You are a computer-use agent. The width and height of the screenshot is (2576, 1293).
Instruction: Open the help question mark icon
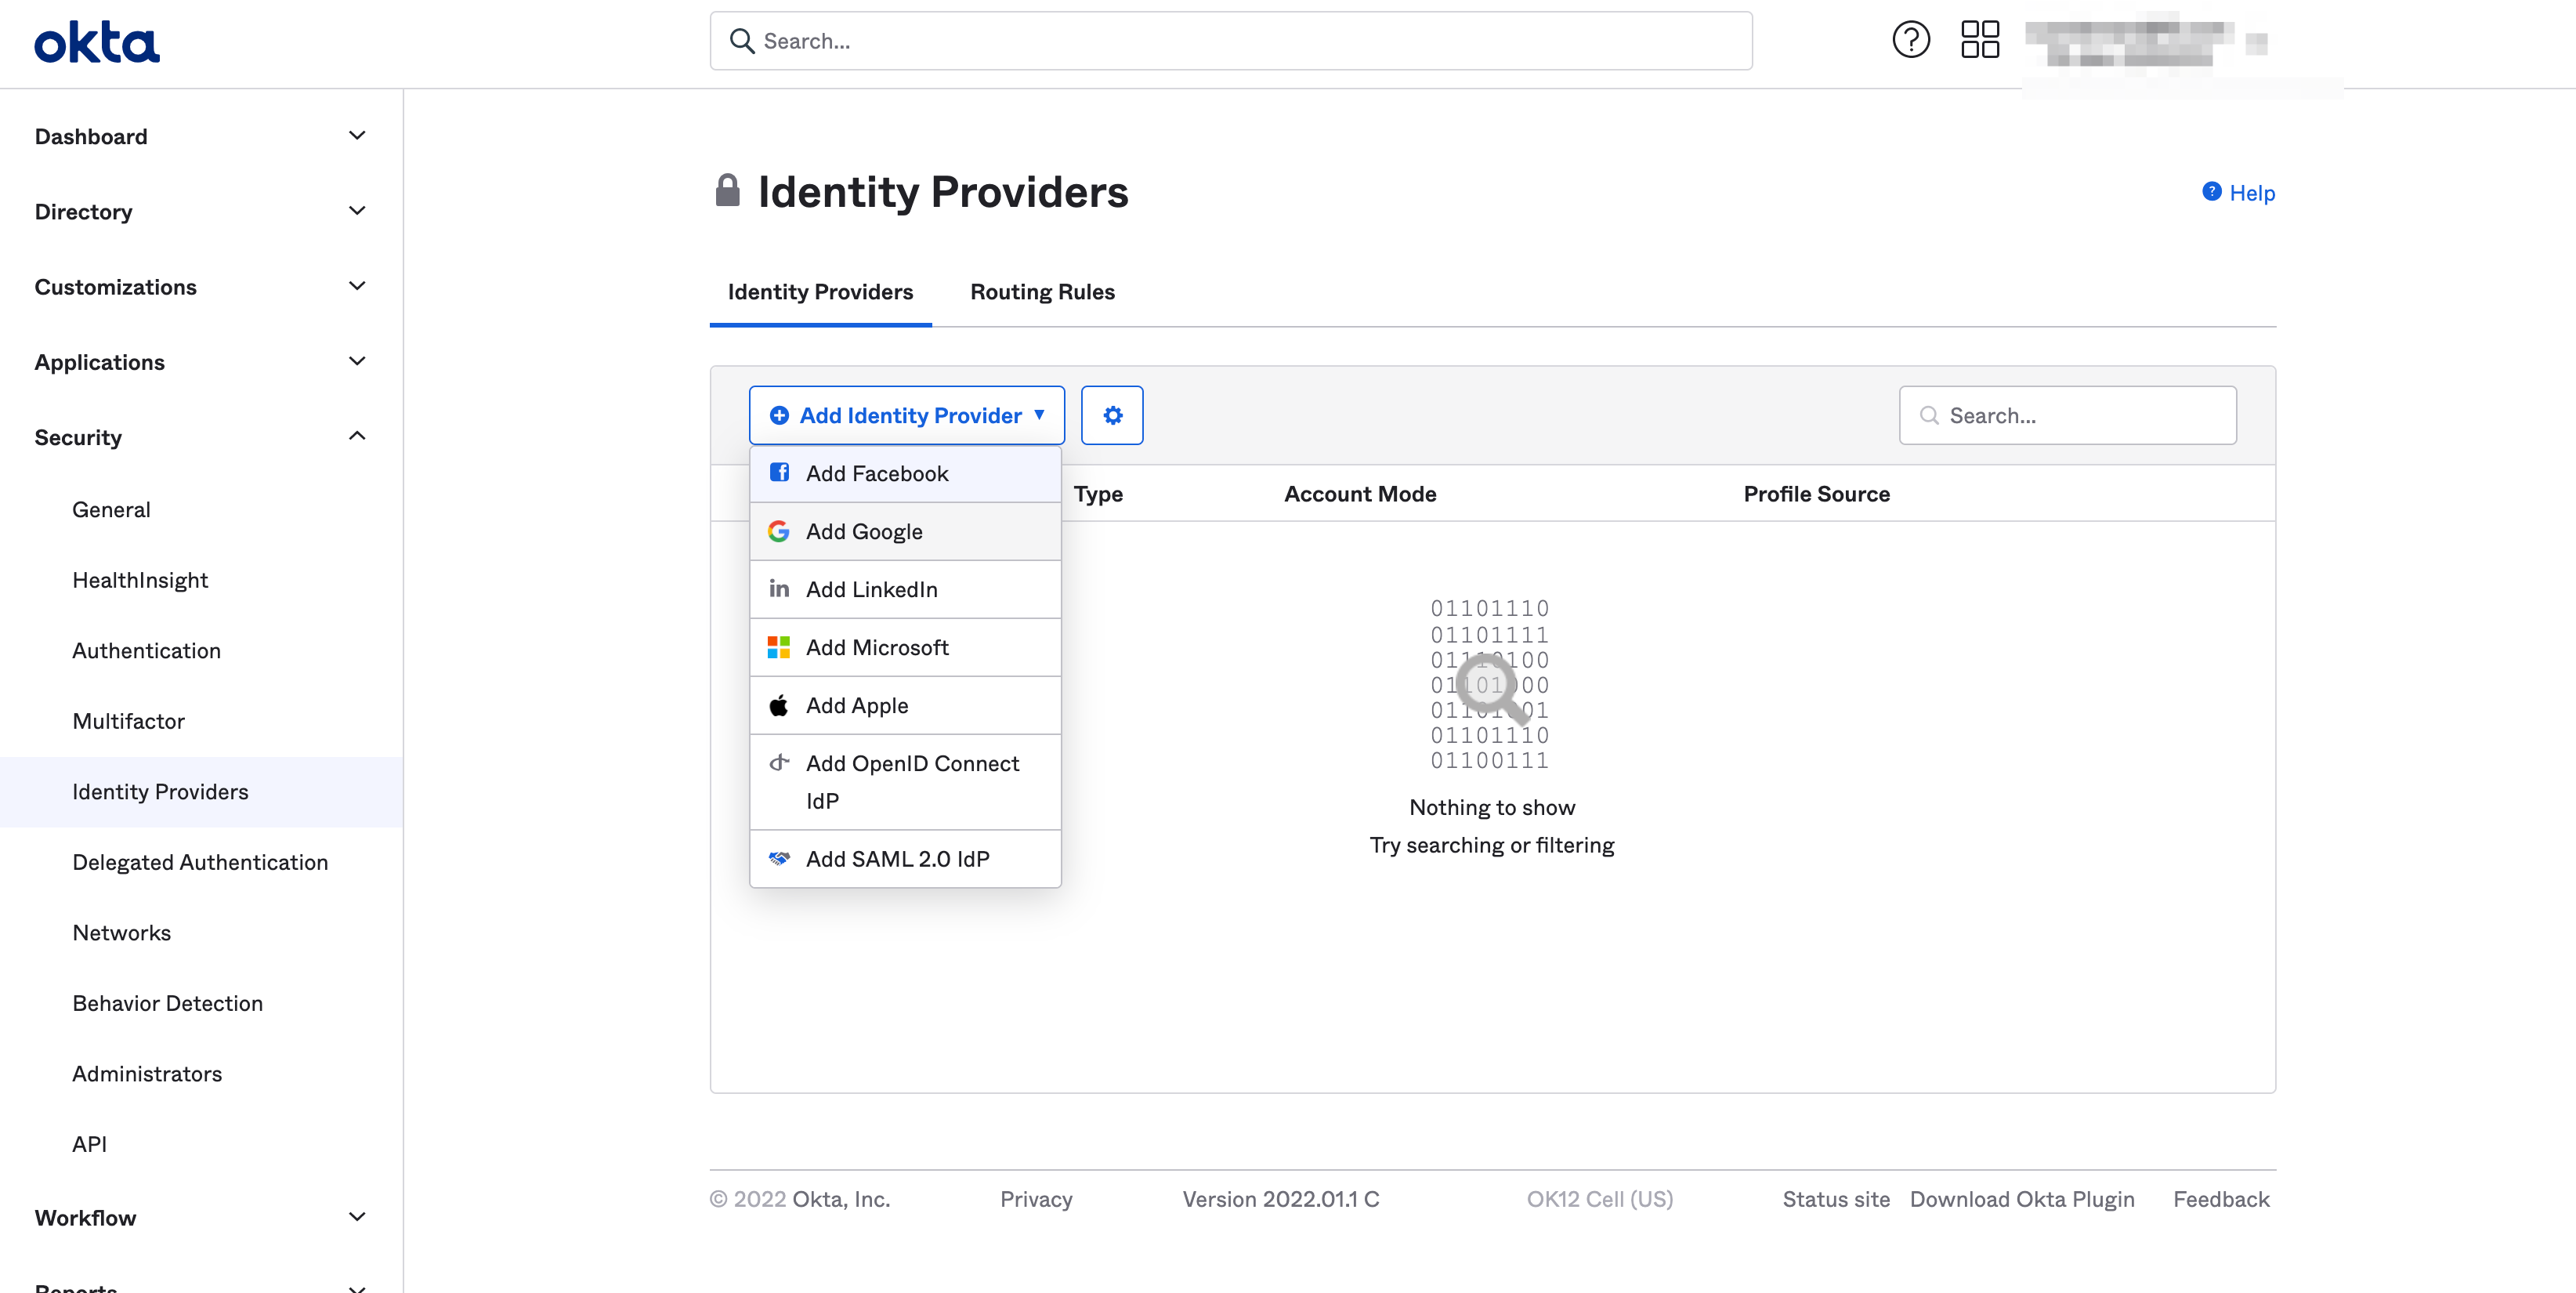click(x=1910, y=38)
